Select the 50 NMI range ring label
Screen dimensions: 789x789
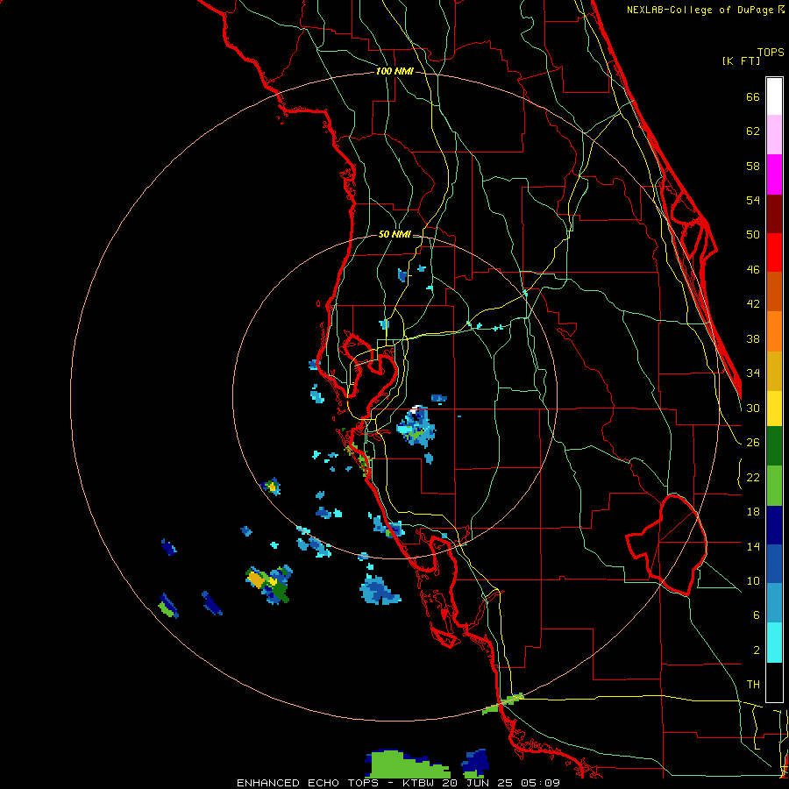pos(394,234)
